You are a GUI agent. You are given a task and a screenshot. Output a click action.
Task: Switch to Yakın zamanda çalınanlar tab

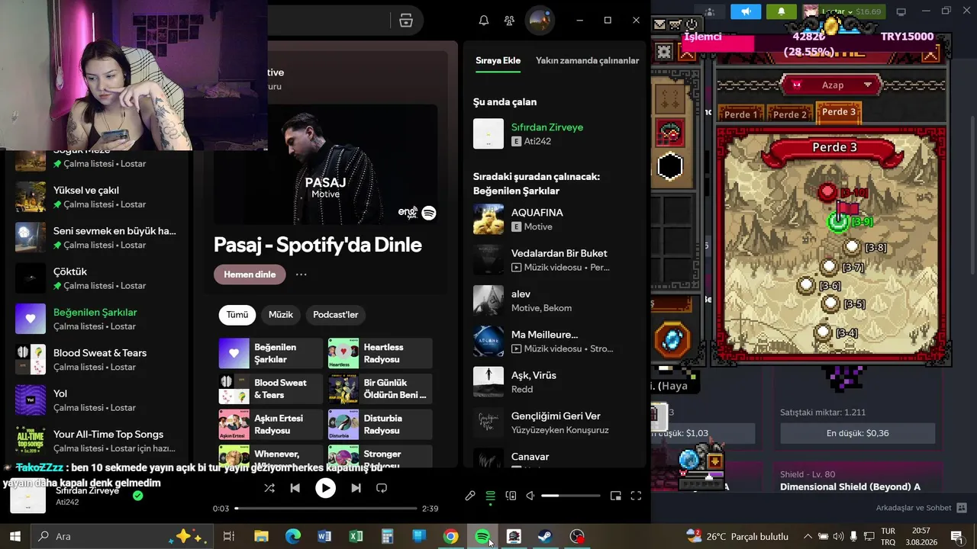coord(588,61)
